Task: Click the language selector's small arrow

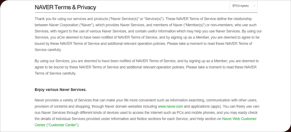Action: click(x=254, y=6)
